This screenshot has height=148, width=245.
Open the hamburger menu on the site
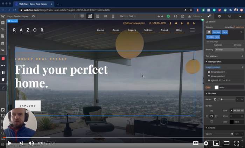pos(192,30)
